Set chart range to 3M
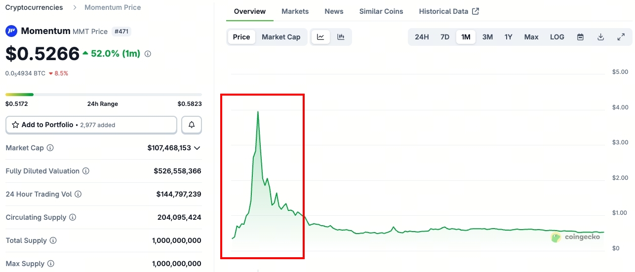The image size is (635, 272). [487, 37]
